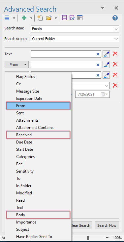The width and height of the screenshot is (124, 242).
Task: Click the purple save search icon
Action: [x=64, y=18]
